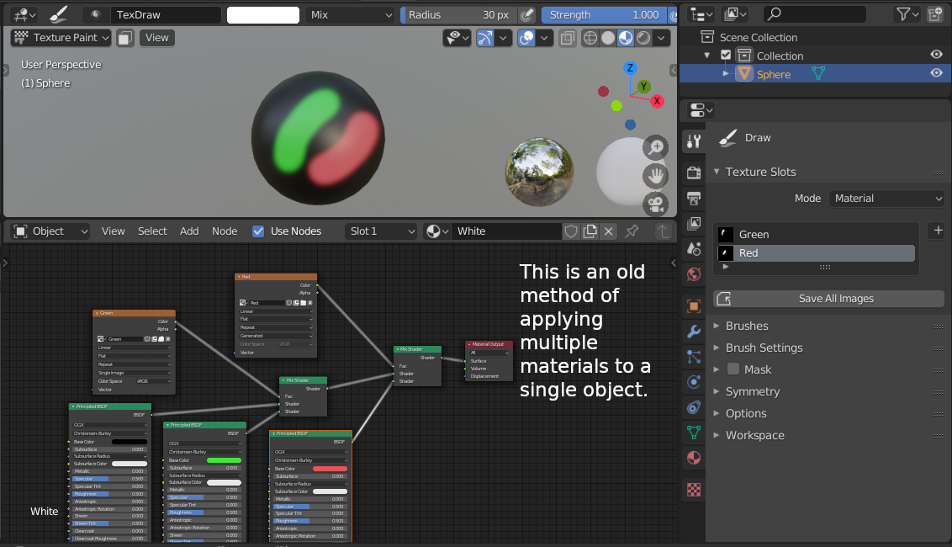The image size is (952, 547).
Task: Open the View Layer properties tab
Action: click(694, 224)
